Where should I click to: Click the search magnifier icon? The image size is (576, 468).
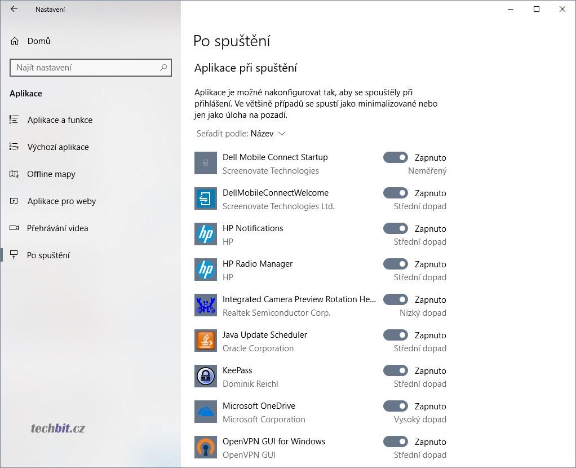pos(163,67)
